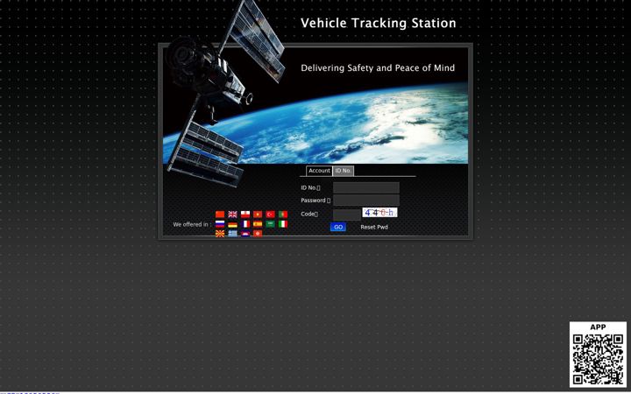Switch to Greek using its flag
This screenshot has height=394, width=631.
(232, 234)
